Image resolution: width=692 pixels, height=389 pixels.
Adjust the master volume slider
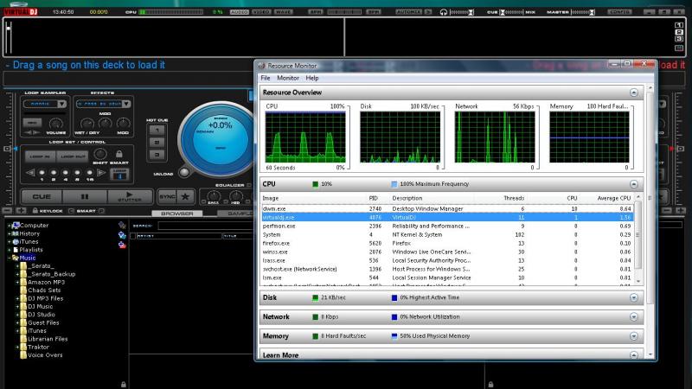(x=583, y=12)
